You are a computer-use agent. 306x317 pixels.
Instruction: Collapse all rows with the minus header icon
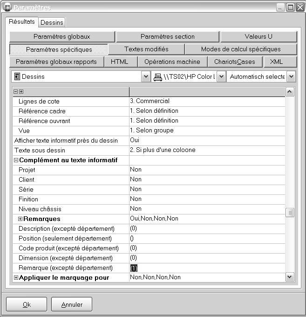pos(15,91)
